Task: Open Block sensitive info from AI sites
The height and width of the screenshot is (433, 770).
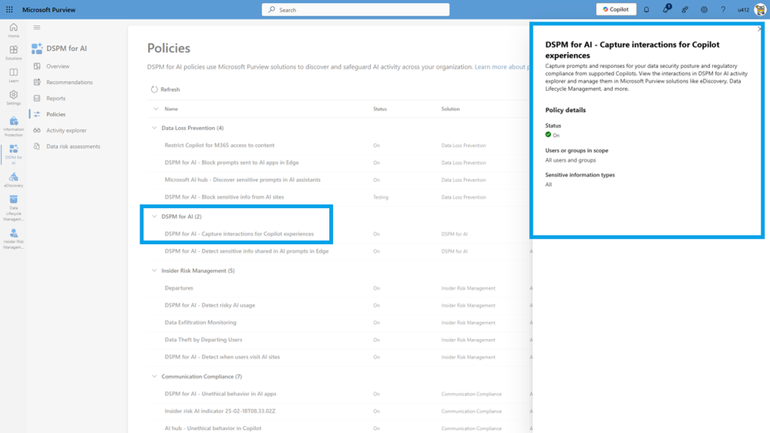Action: (224, 197)
